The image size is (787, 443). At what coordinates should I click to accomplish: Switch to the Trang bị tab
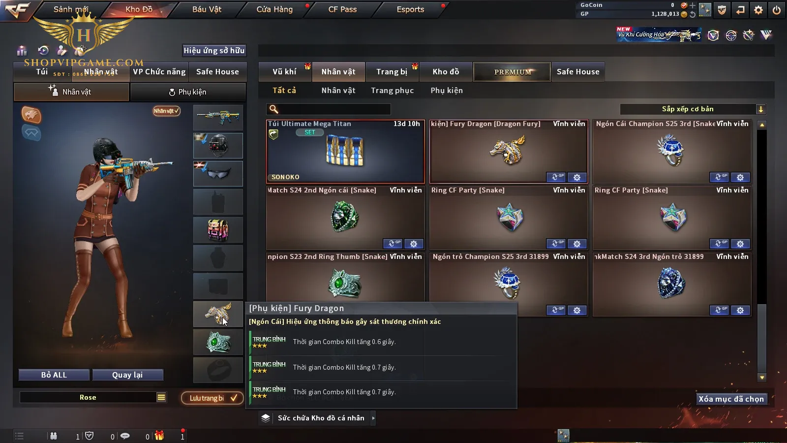(x=392, y=72)
